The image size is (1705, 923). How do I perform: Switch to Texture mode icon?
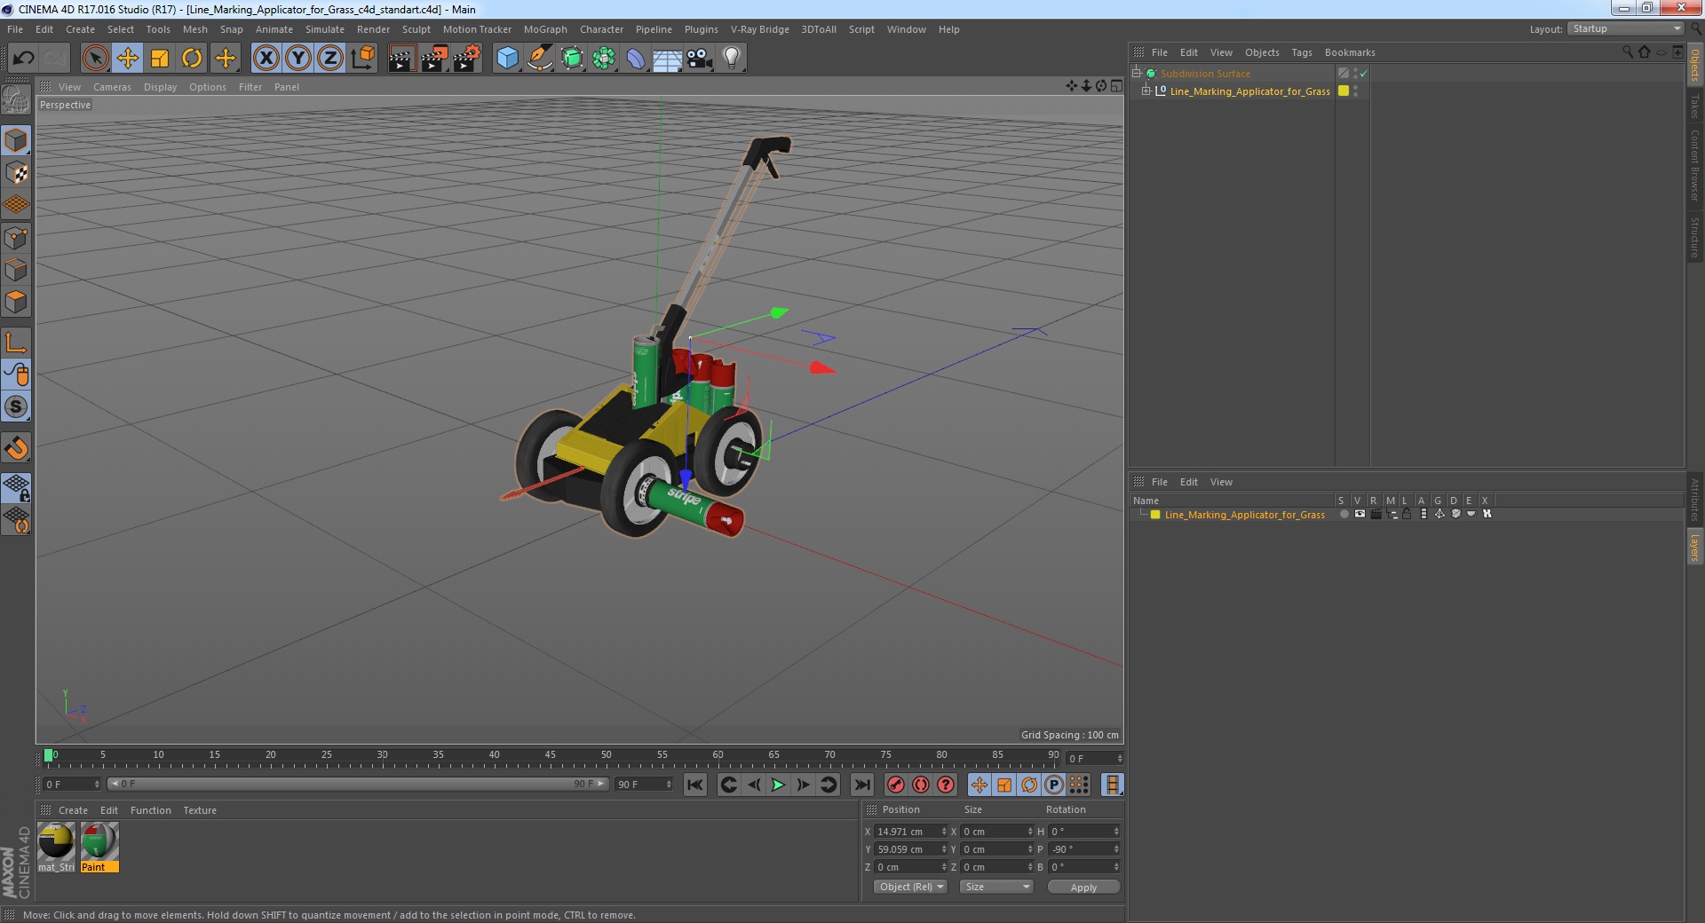pyautogui.click(x=16, y=172)
